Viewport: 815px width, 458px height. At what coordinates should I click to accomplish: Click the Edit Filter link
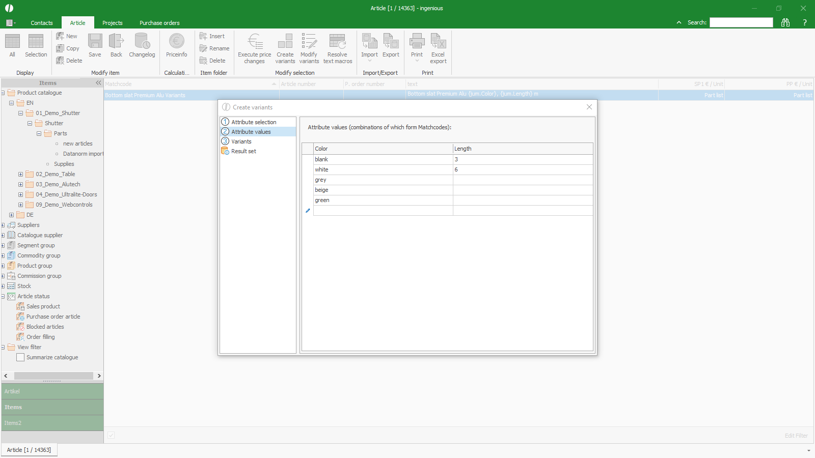796,436
